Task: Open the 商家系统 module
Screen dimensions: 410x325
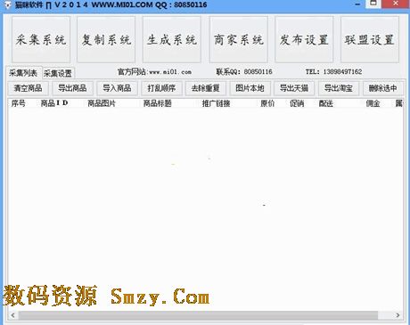Action: [x=239, y=39]
